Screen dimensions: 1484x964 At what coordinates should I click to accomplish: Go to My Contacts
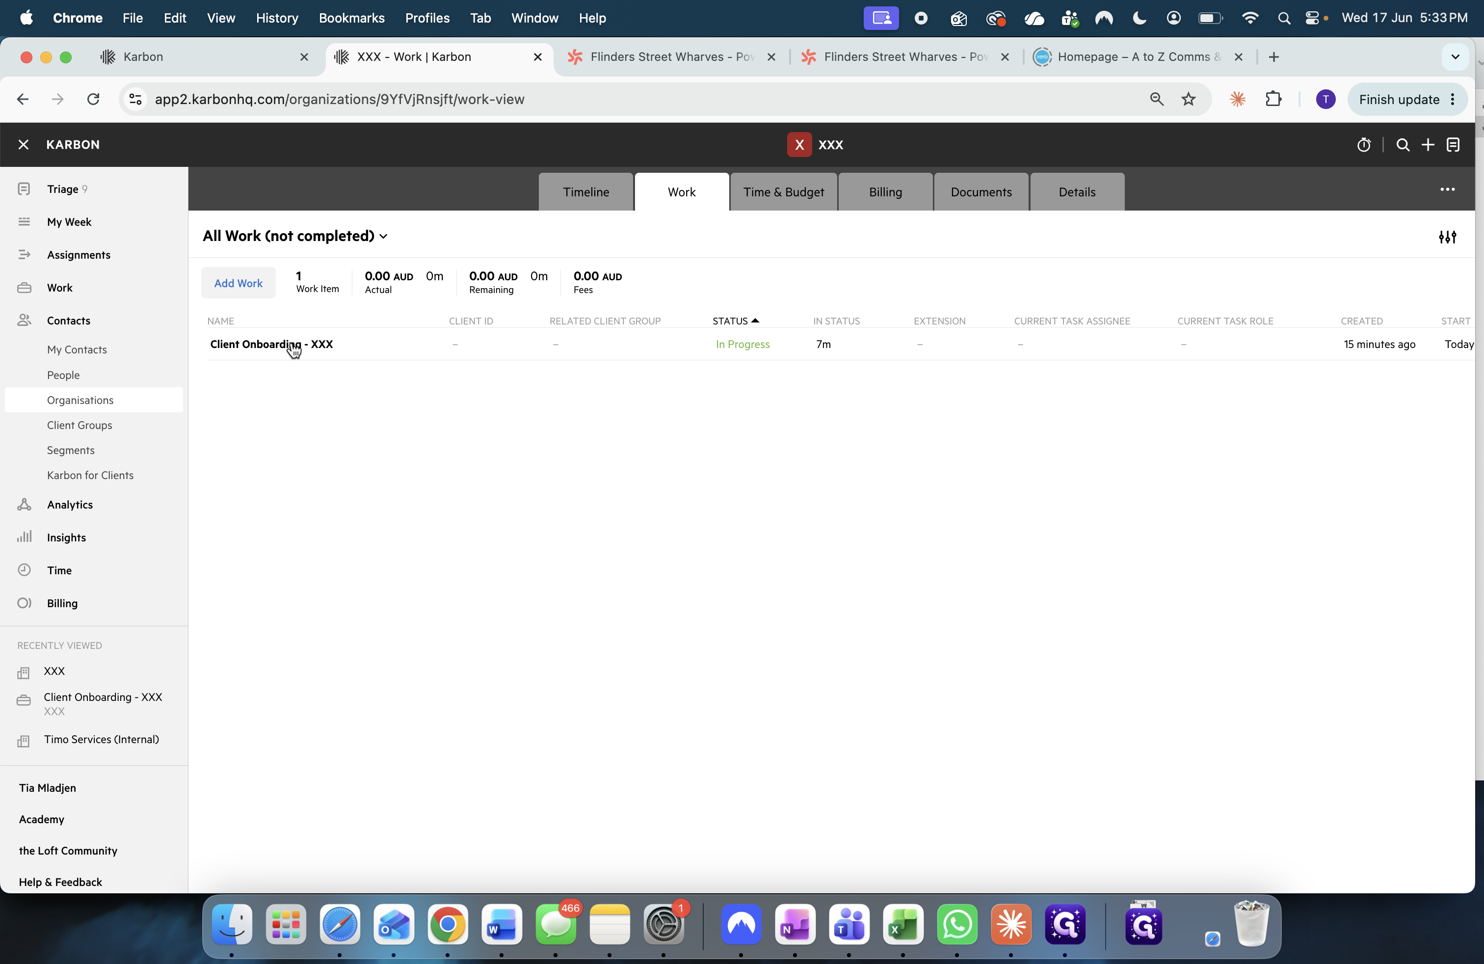coord(77,350)
